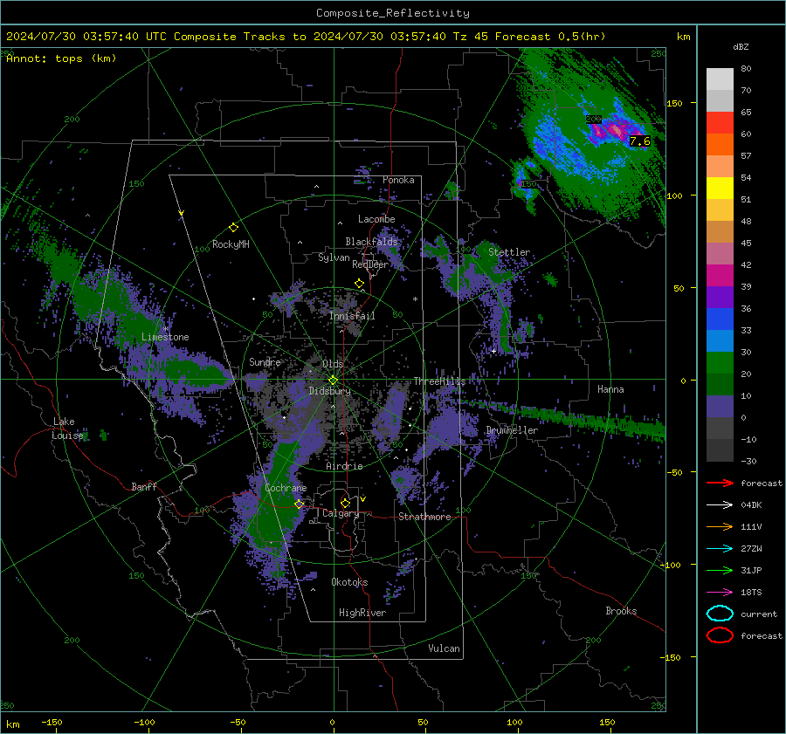The height and width of the screenshot is (734, 786).
Task: Select the Cochrane city label
Action: [x=286, y=488]
